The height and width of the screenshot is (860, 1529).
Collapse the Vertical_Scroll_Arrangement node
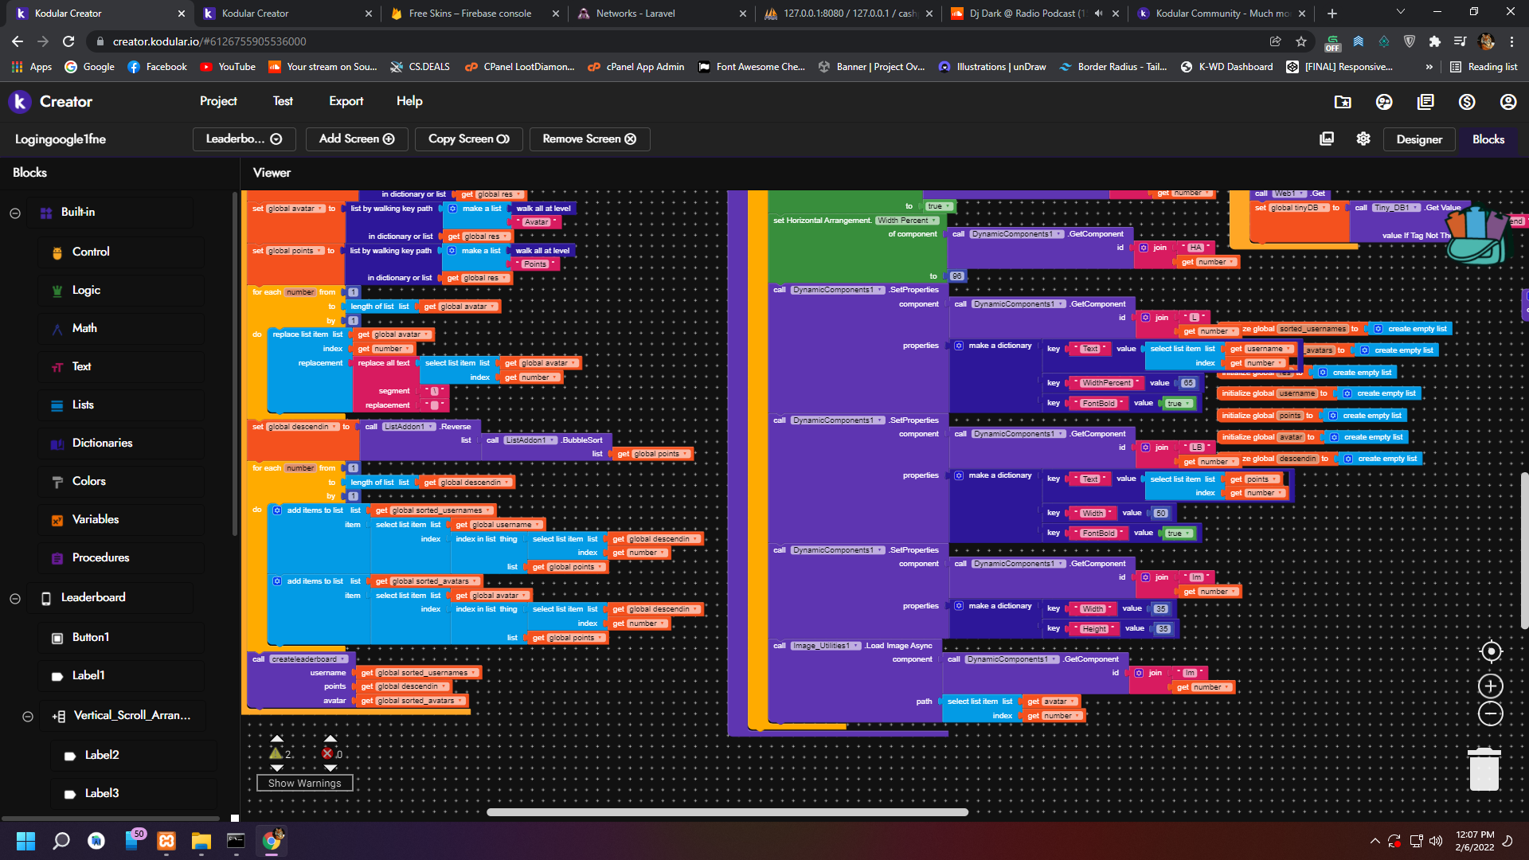click(x=28, y=716)
